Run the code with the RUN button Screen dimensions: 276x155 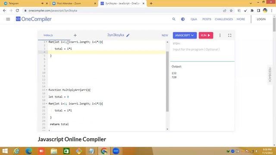(x=206, y=35)
